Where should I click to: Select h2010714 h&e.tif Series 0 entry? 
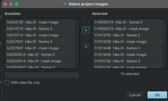point(40,29)
